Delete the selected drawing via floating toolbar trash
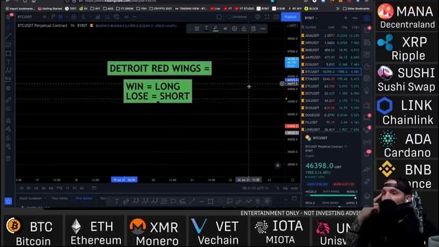Screen dimensions: 439x247 pos(253,29)
